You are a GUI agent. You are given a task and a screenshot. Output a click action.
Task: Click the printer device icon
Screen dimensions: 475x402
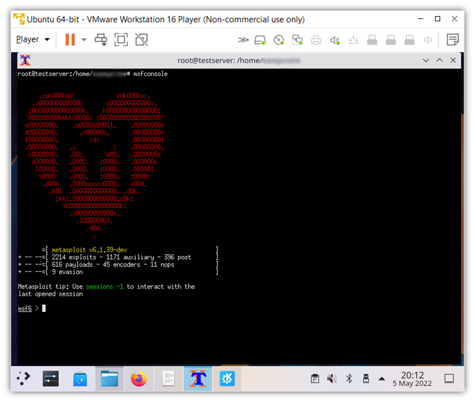[x=316, y=40]
